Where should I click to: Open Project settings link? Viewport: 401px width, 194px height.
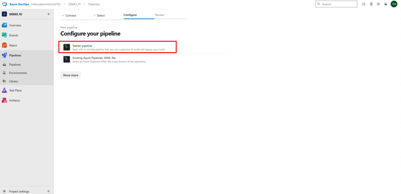[19, 191]
